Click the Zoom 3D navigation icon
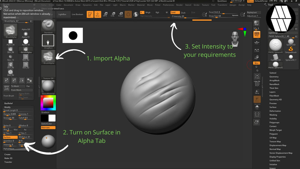Viewport: 300px width, 169px height. click(257, 122)
